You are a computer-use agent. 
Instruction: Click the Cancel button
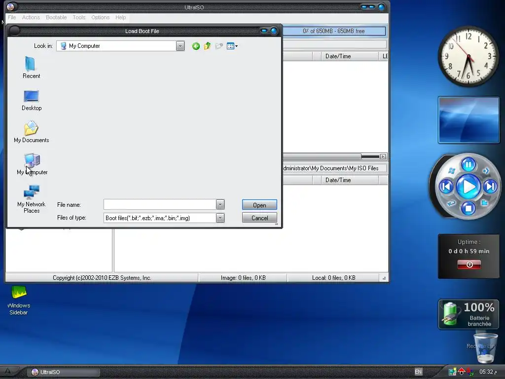click(259, 218)
